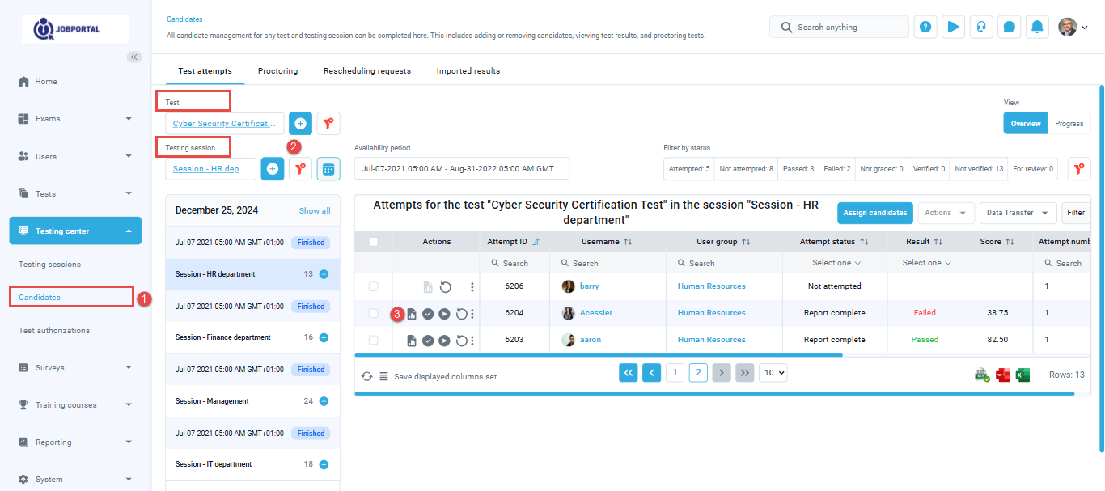Switch view to Progress
This screenshot has height=491, width=1105.
point(1069,124)
